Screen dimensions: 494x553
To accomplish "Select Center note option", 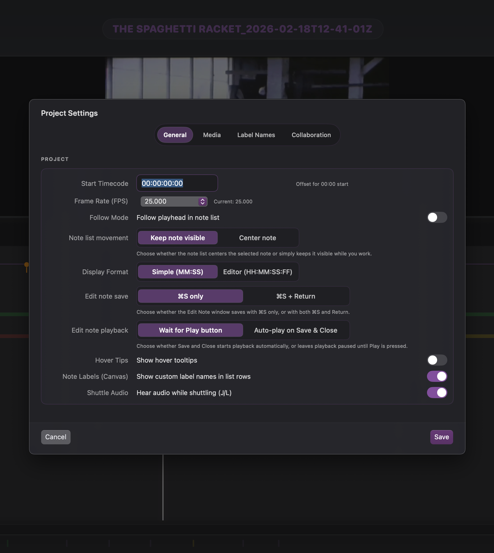I will click(x=258, y=238).
